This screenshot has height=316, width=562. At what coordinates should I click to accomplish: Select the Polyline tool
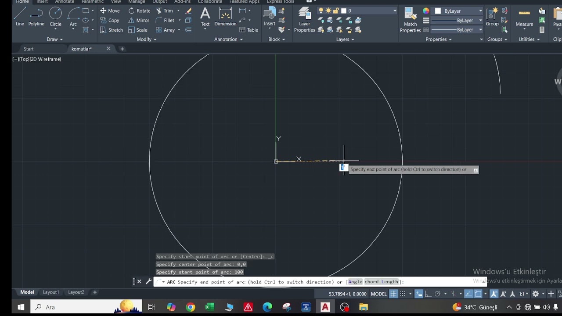point(36,17)
